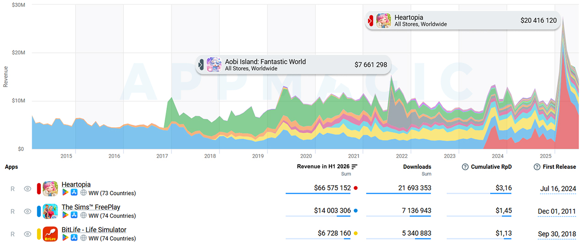Click WW (74 Countries) under BitLife
The width and height of the screenshot is (587, 248).
pos(112,238)
